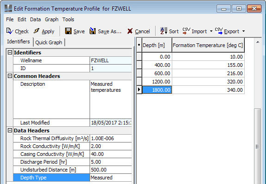
Task: Click the Apply lightning icon
Action: tap(36, 31)
